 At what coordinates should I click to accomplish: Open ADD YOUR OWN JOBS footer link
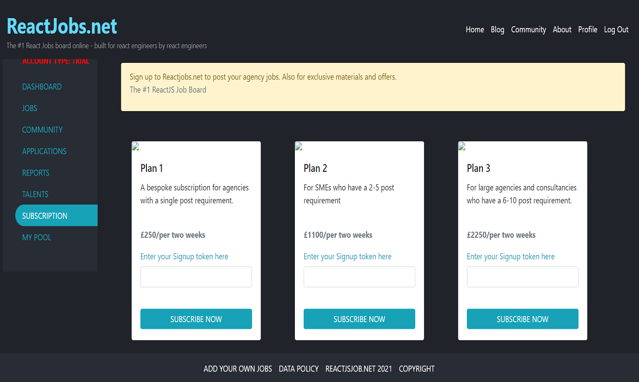[x=237, y=369]
